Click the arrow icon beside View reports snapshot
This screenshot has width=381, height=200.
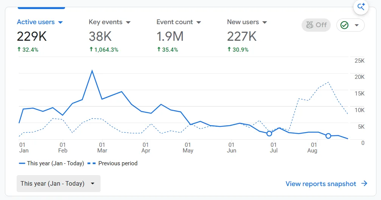pos(364,183)
